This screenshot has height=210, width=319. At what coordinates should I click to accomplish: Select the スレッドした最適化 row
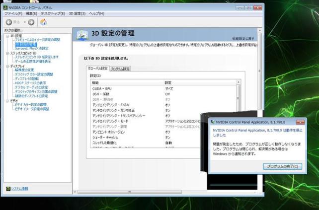pyautogui.click(x=145, y=143)
